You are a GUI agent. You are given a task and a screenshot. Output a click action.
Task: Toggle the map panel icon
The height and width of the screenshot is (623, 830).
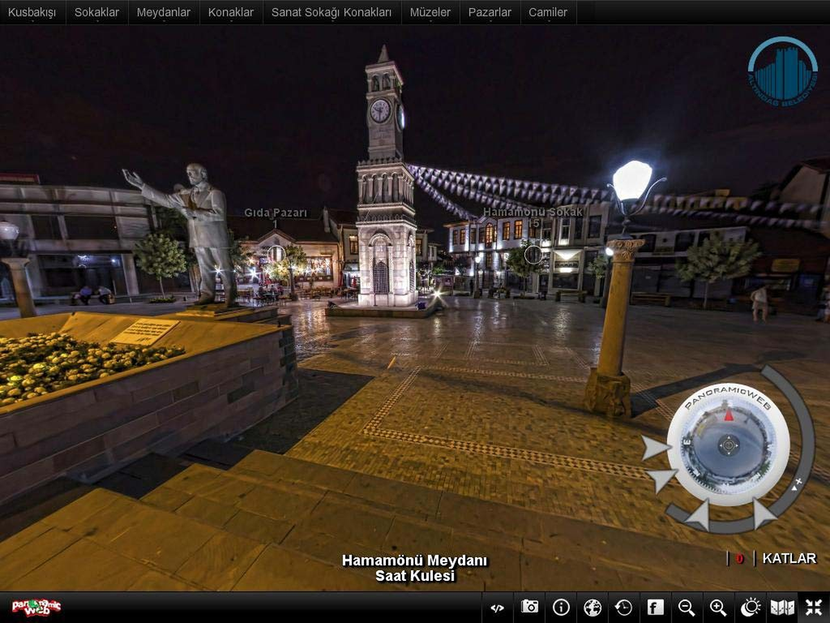(x=782, y=608)
